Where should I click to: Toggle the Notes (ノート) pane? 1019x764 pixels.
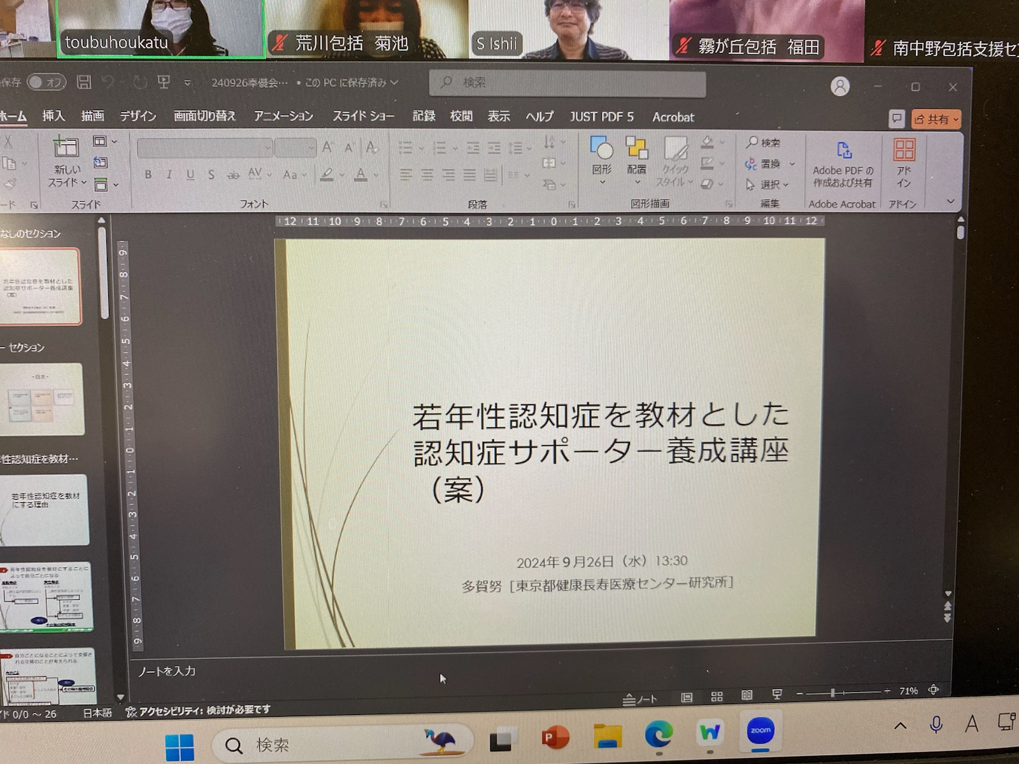pyautogui.click(x=640, y=699)
